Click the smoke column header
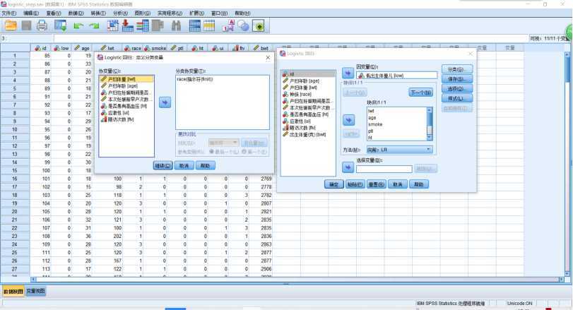The image size is (573, 310). pos(155,48)
